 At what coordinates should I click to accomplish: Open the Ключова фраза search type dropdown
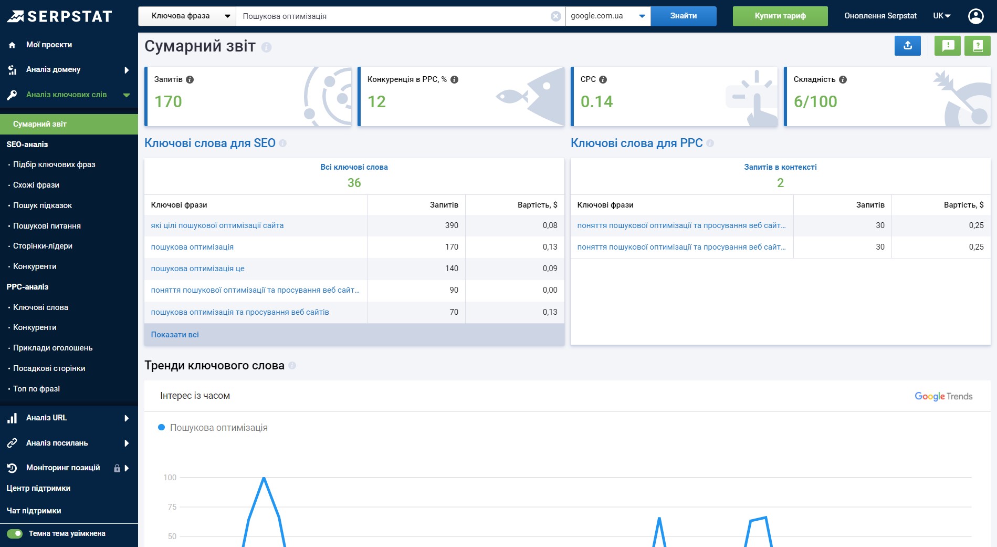[187, 16]
